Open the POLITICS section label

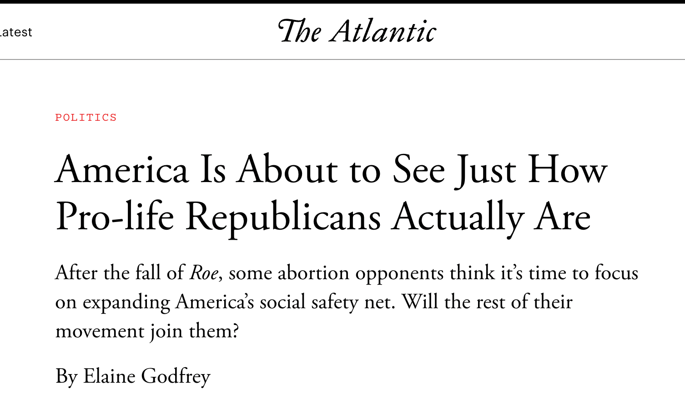[86, 118]
